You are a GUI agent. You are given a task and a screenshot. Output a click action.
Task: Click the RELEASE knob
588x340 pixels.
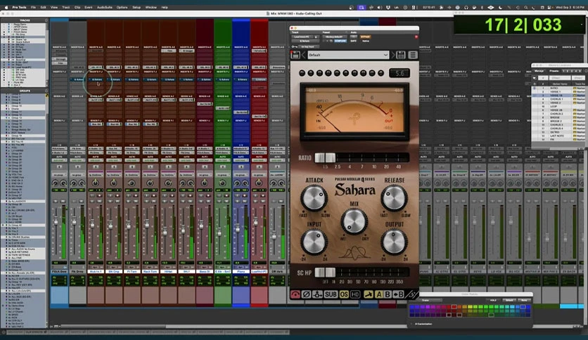(x=394, y=197)
